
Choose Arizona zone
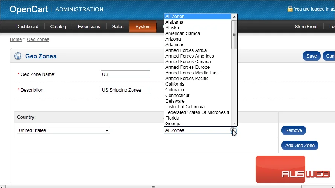pyautogui.click(x=197, y=39)
